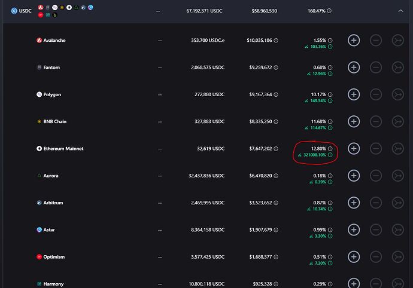Image resolution: width=413 pixels, height=288 pixels.
Task: Open info icon next to $10,035,186 liquidity
Action: 276,41
